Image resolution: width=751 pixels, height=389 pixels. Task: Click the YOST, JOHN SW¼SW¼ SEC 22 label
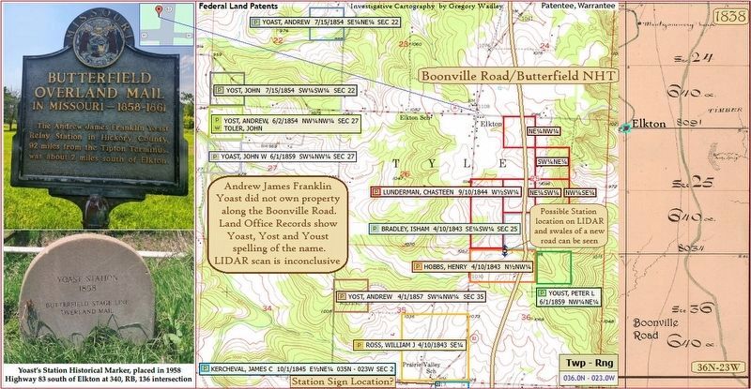click(285, 90)
